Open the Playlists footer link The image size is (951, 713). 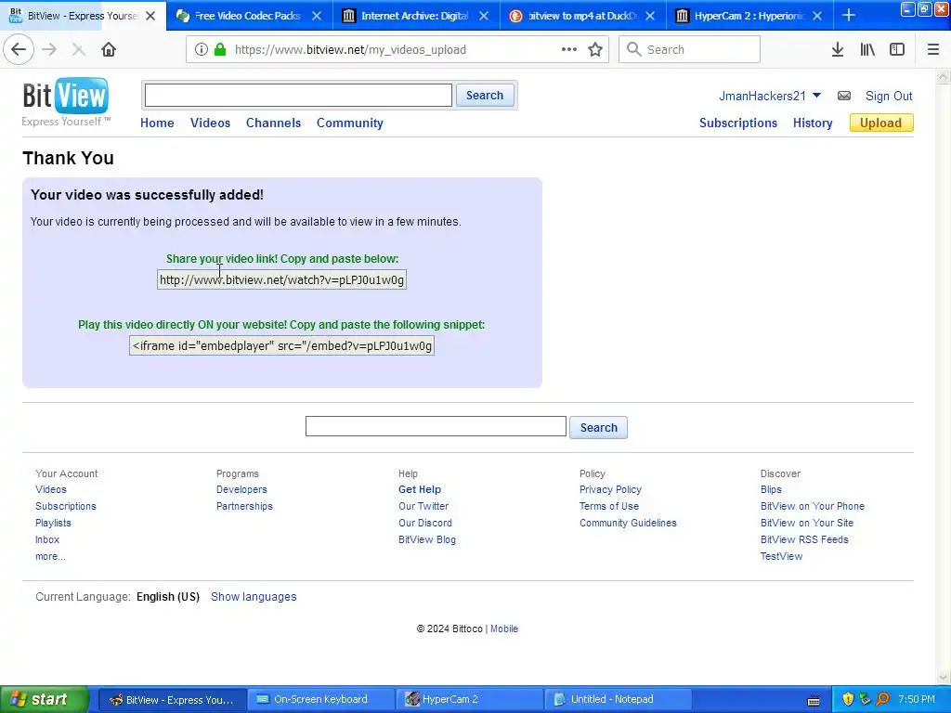53,523
